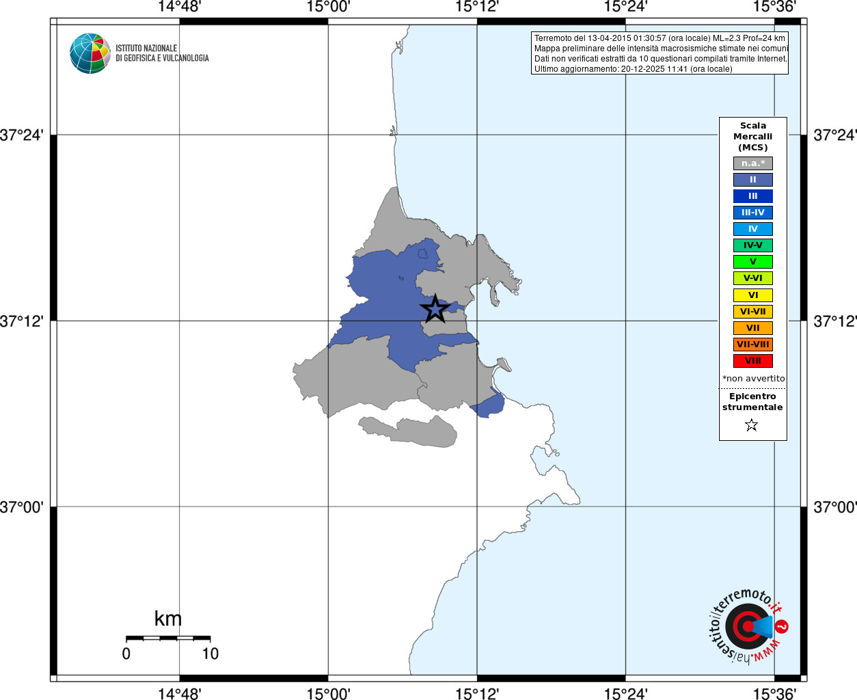Select the VIII red legend swatch
The width and height of the screenshot is (857, 700).
click(752, 361)
